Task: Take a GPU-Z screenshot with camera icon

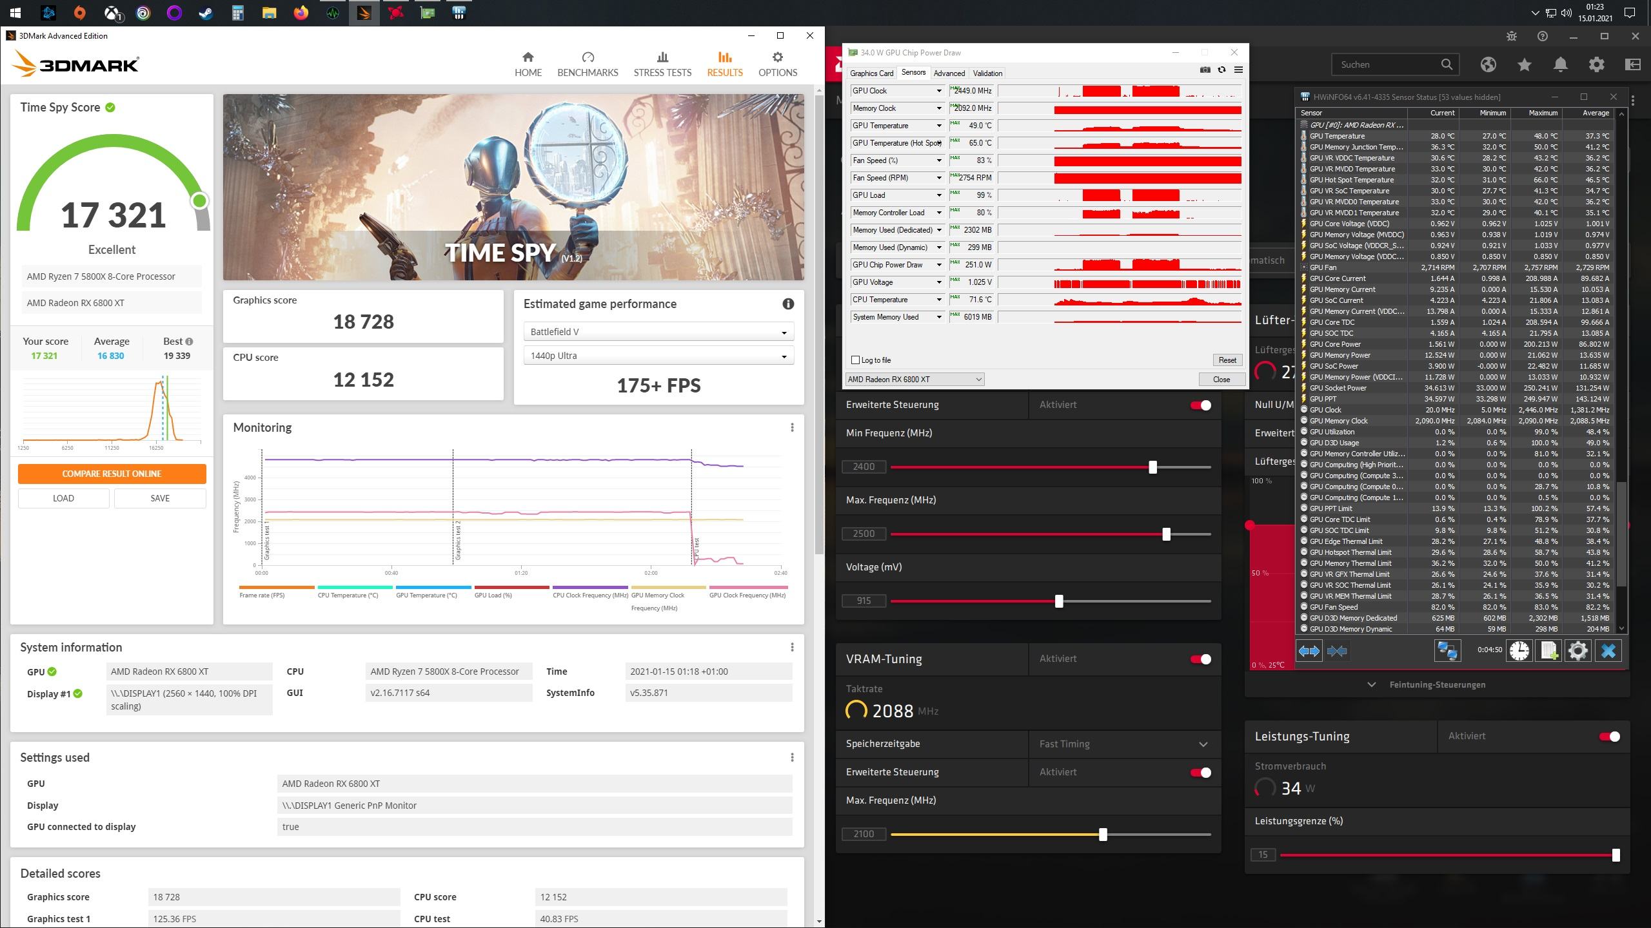Action: tap(1205, 70)
